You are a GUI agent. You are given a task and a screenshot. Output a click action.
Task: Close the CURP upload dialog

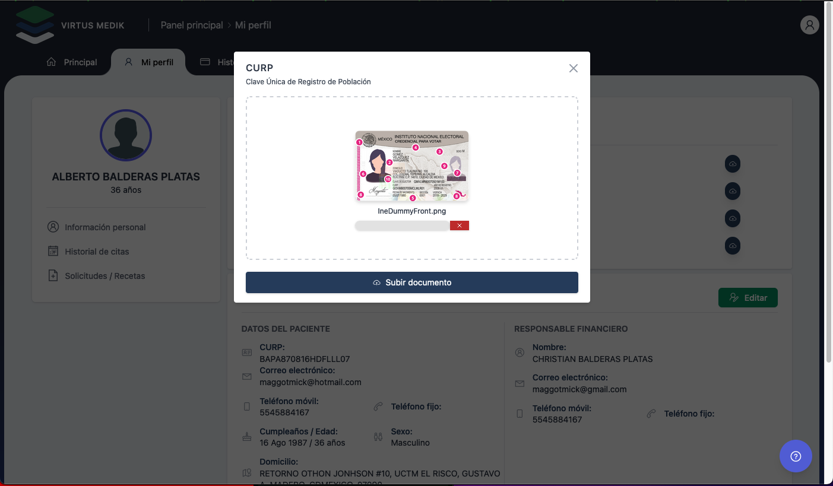coord(573,68)
